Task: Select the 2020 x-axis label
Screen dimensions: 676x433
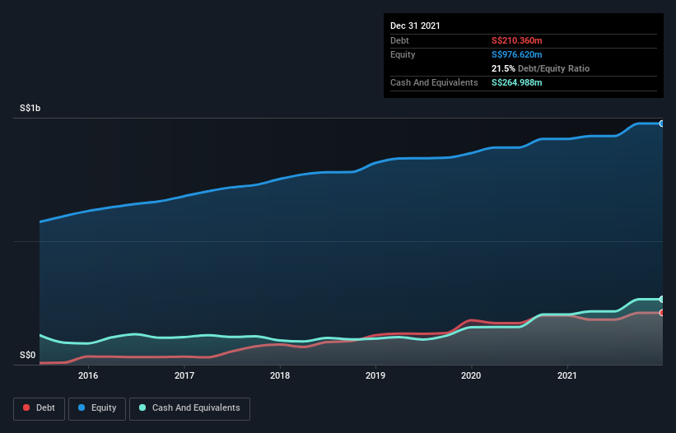Action: click(471, 375)
